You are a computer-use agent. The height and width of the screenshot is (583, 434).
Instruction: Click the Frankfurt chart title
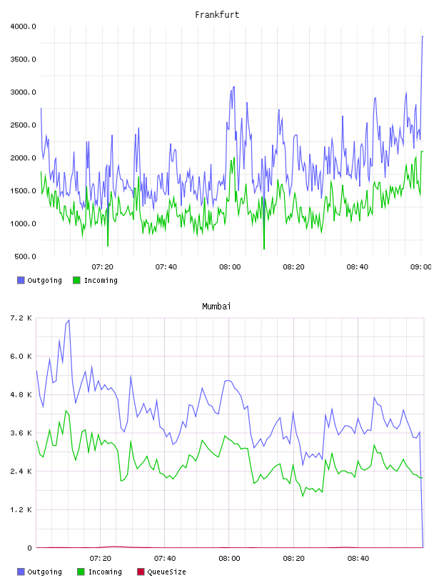pyautogui.click(x=217, y=15)
